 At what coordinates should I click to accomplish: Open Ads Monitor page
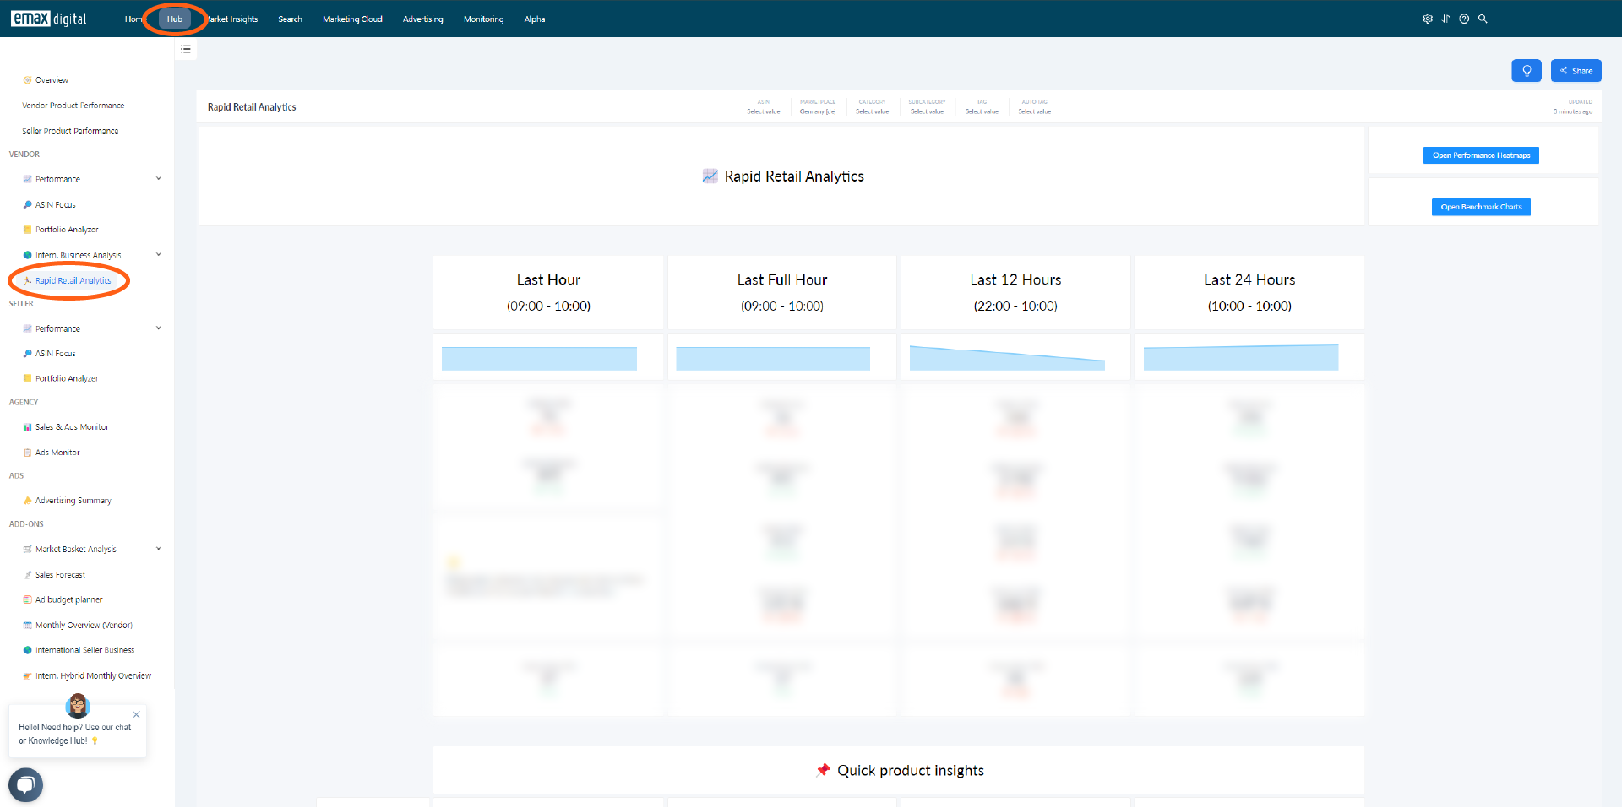pos(57,453)
